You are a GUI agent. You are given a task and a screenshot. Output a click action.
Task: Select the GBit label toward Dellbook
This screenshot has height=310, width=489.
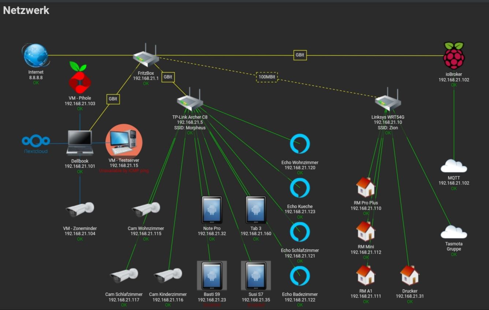113,99
